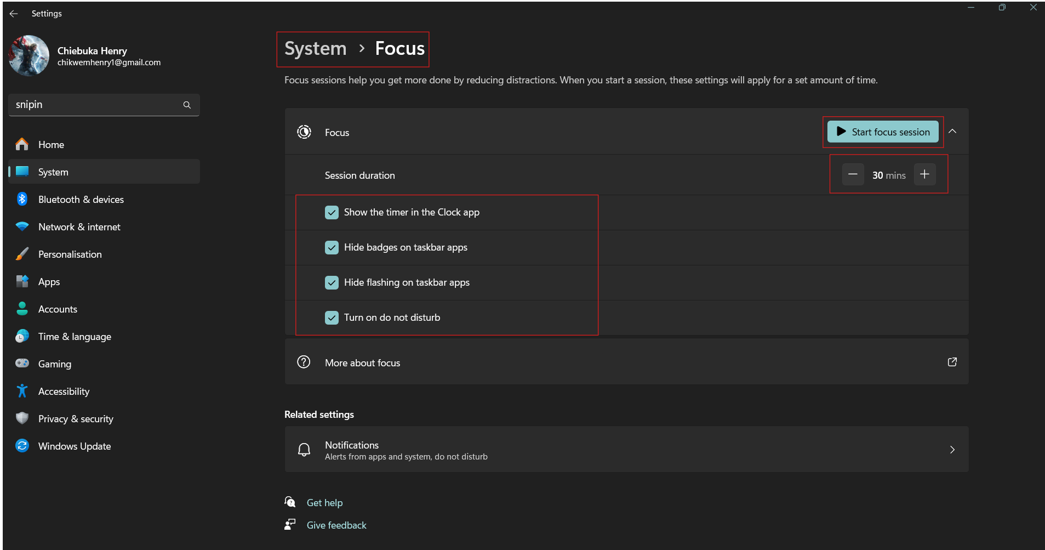Increase session duration with plus button
1045x550 pixels.
(924, 174)
